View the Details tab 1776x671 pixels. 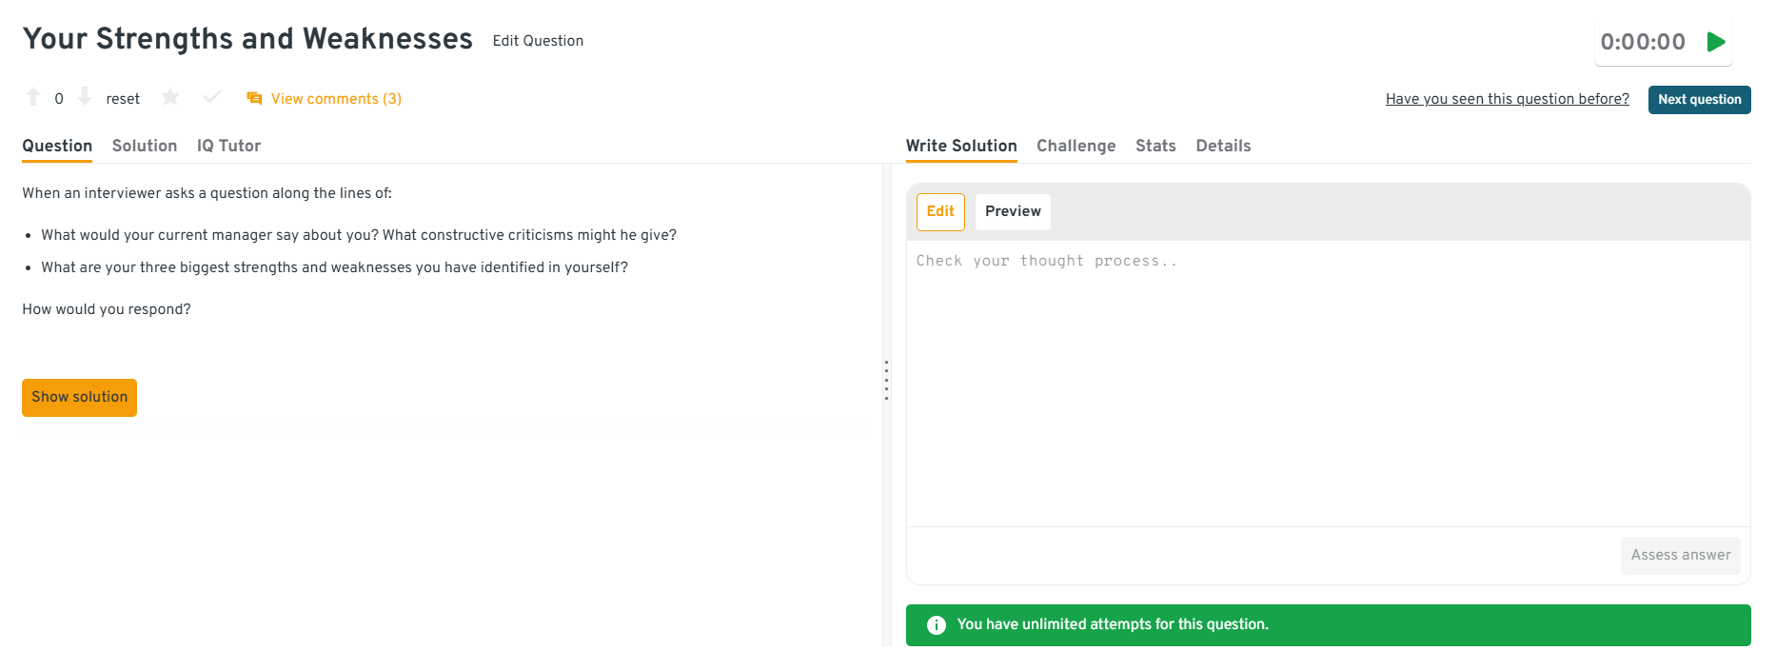1223,146
